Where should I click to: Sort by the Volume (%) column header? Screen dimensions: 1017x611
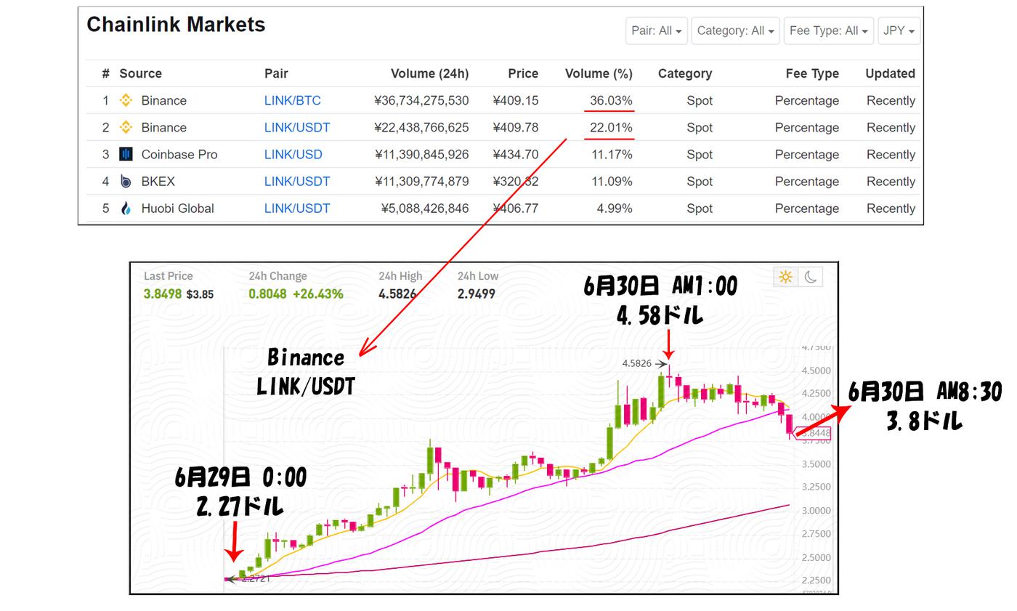(599, 73)
